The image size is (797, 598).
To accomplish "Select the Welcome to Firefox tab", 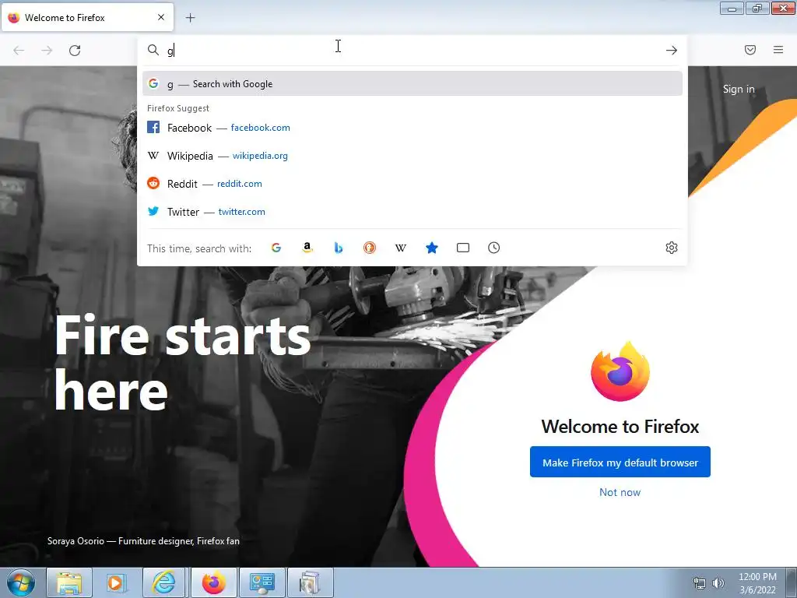I will 87,17.
